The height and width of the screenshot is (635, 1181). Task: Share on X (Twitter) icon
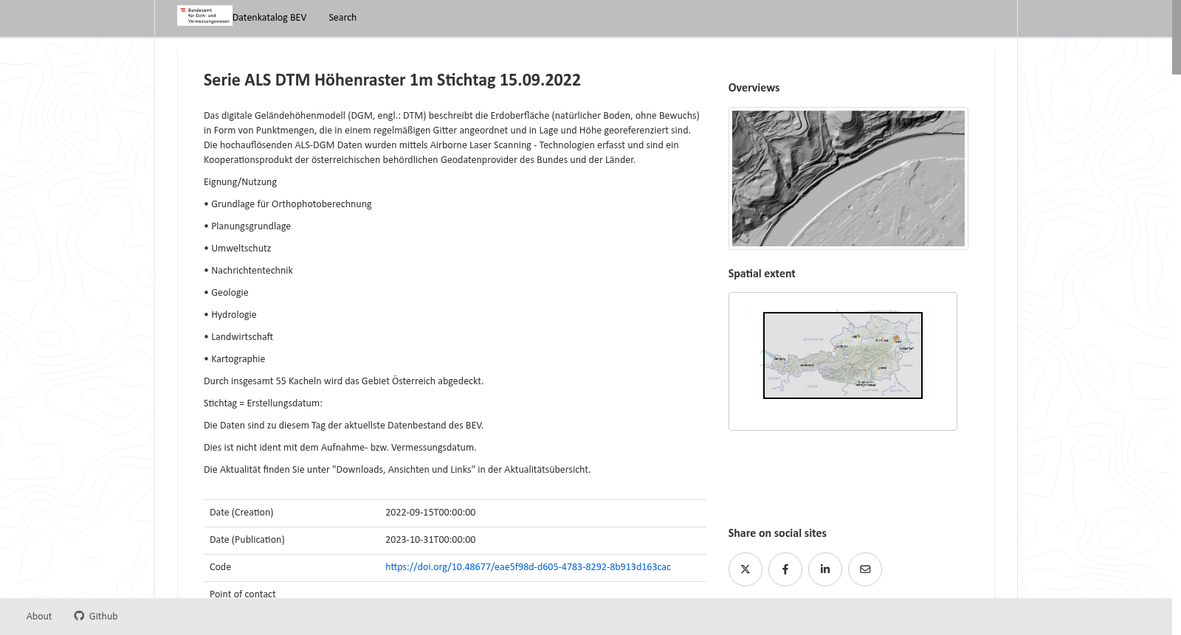(x=746, y=569)
